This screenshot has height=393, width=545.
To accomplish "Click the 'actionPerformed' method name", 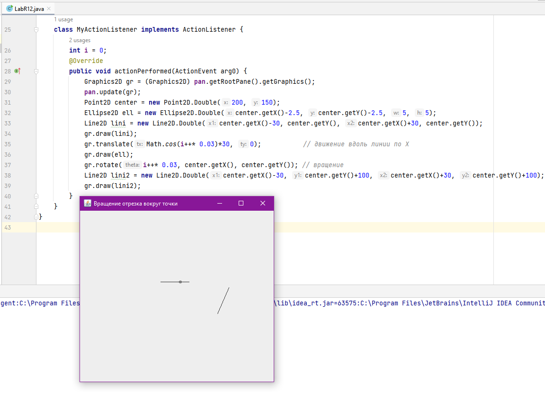I will 143,71.
